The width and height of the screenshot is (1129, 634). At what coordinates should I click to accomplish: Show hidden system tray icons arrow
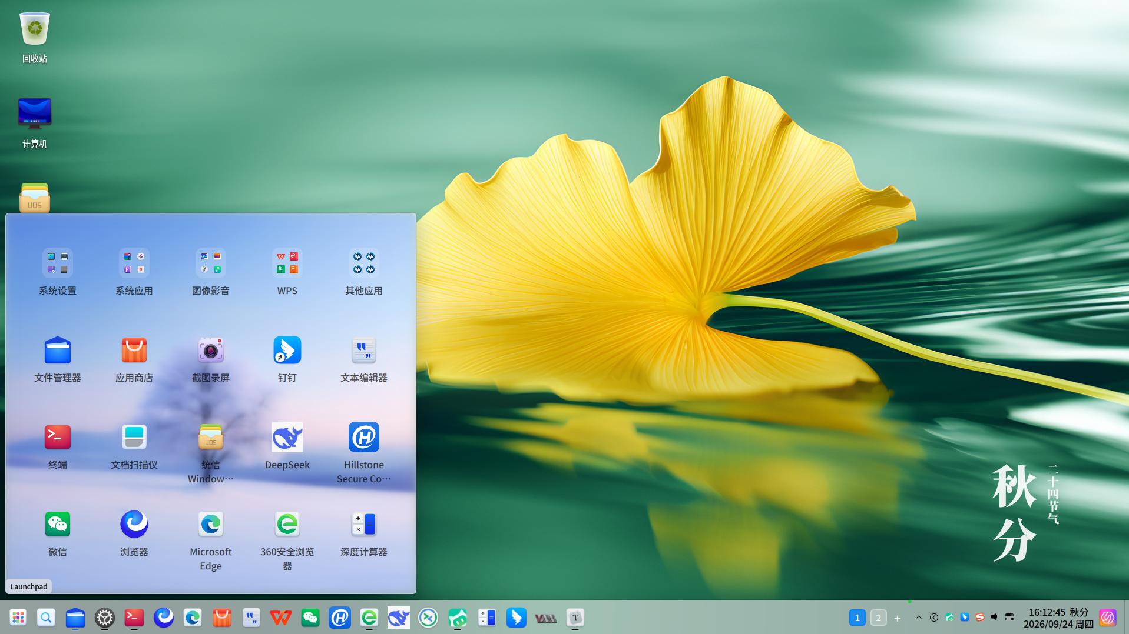[x=919, y=618]
